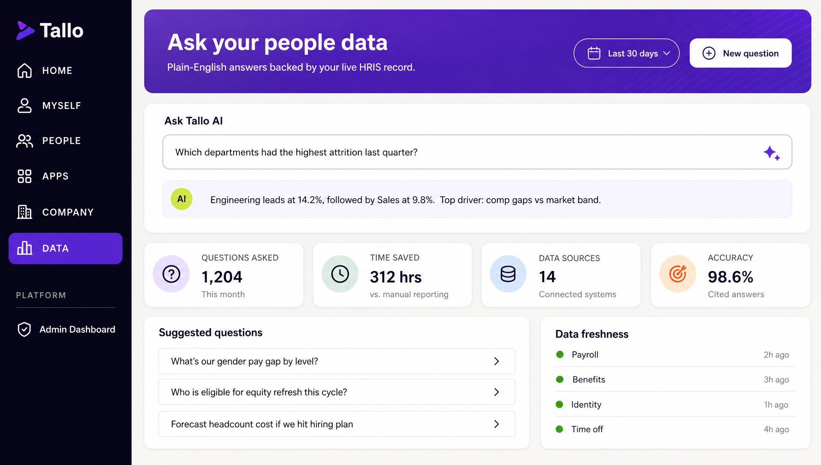821x465 pixels.
Task: Click the Payroll freshness row label
Action: pyautogui.click(x=585, y=354)
